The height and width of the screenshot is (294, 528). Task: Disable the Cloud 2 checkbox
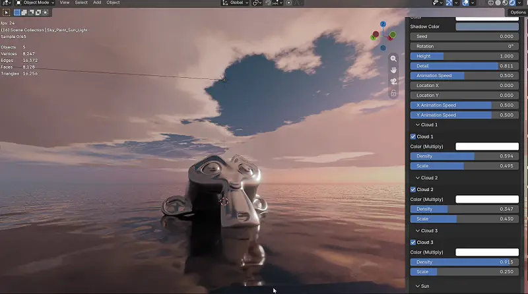(413, 189)
